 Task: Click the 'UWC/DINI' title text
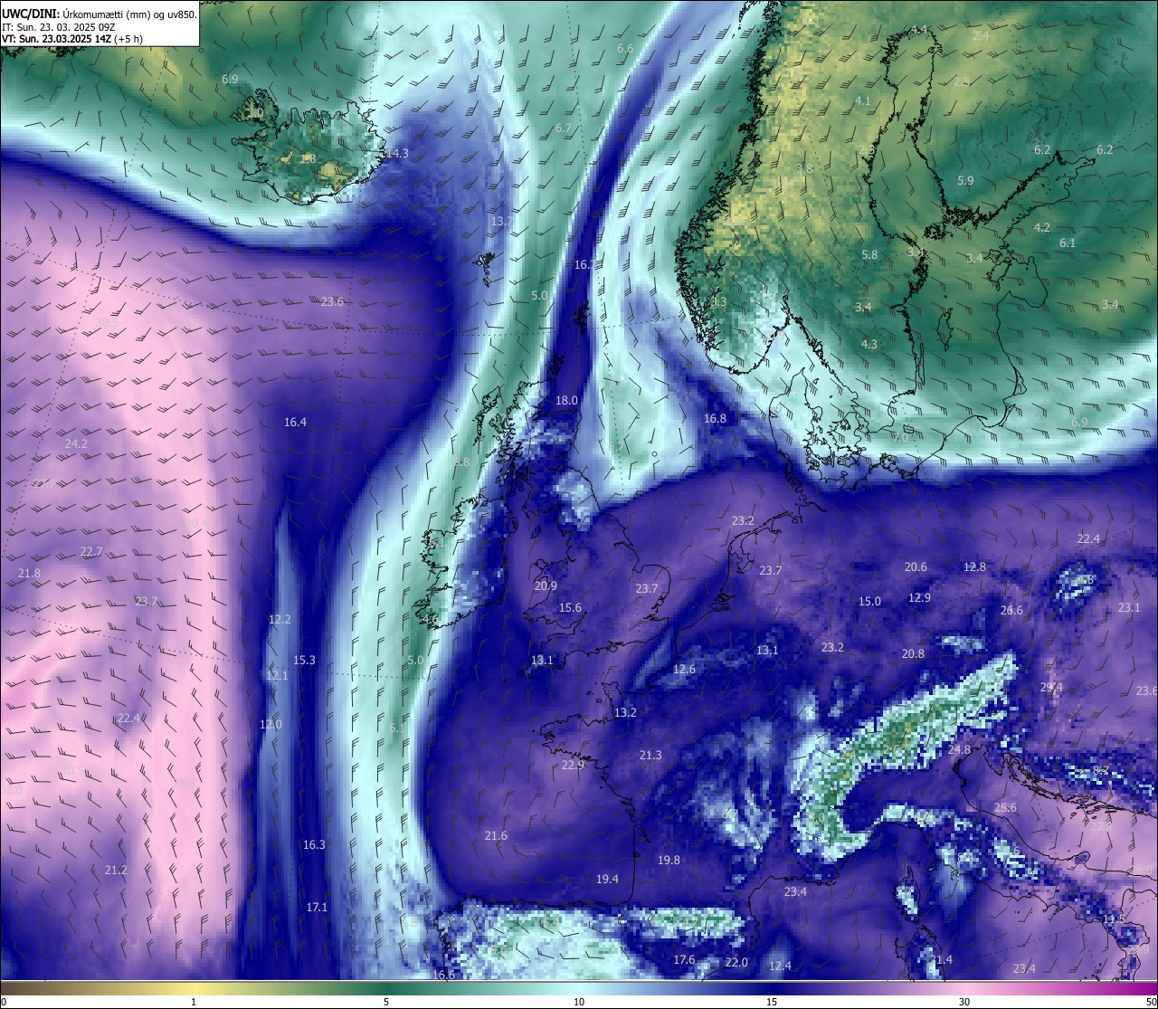coord(30,14)
